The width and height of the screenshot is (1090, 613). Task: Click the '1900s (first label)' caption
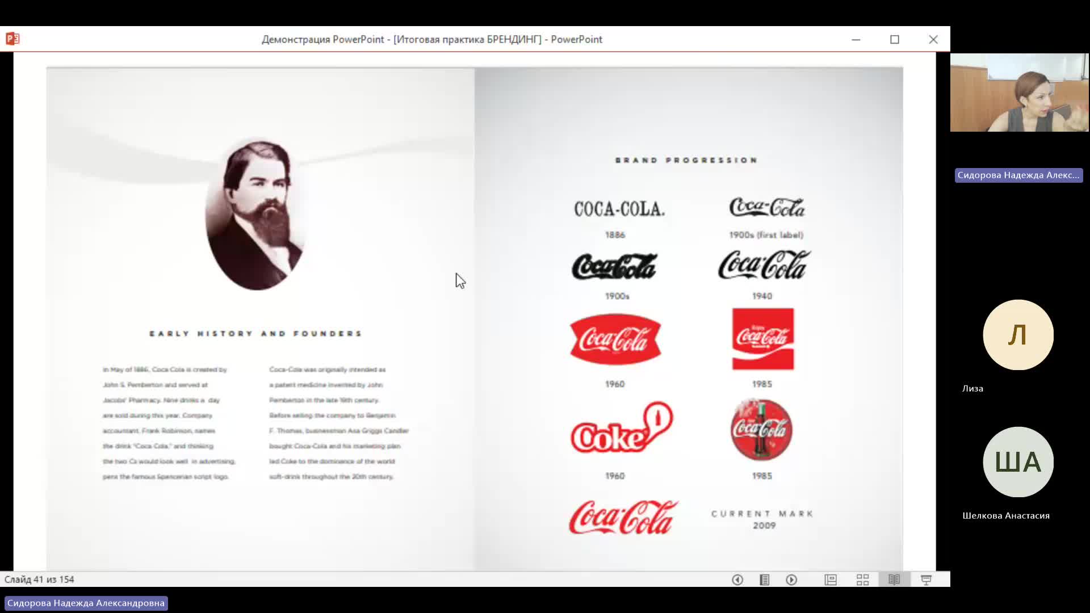point(766,235)
